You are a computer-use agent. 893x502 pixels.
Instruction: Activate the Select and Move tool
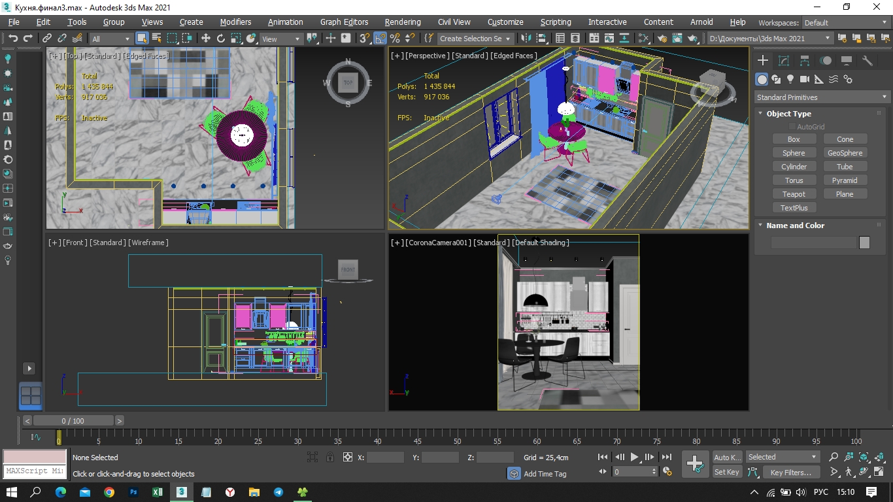(205, 39)
